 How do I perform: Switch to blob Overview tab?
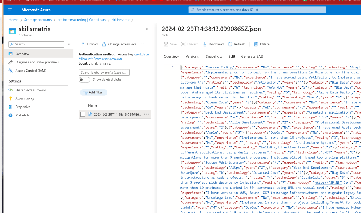pyautogui.click(x=171, y=56)
